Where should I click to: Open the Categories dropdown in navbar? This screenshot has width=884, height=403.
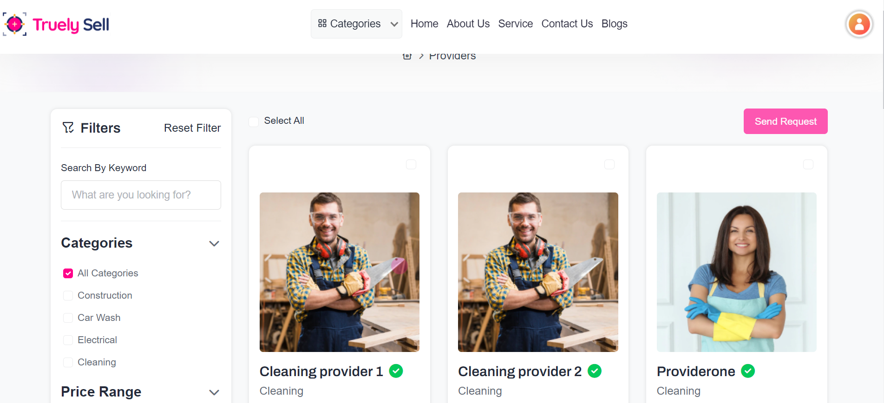(x=356, y=24)
